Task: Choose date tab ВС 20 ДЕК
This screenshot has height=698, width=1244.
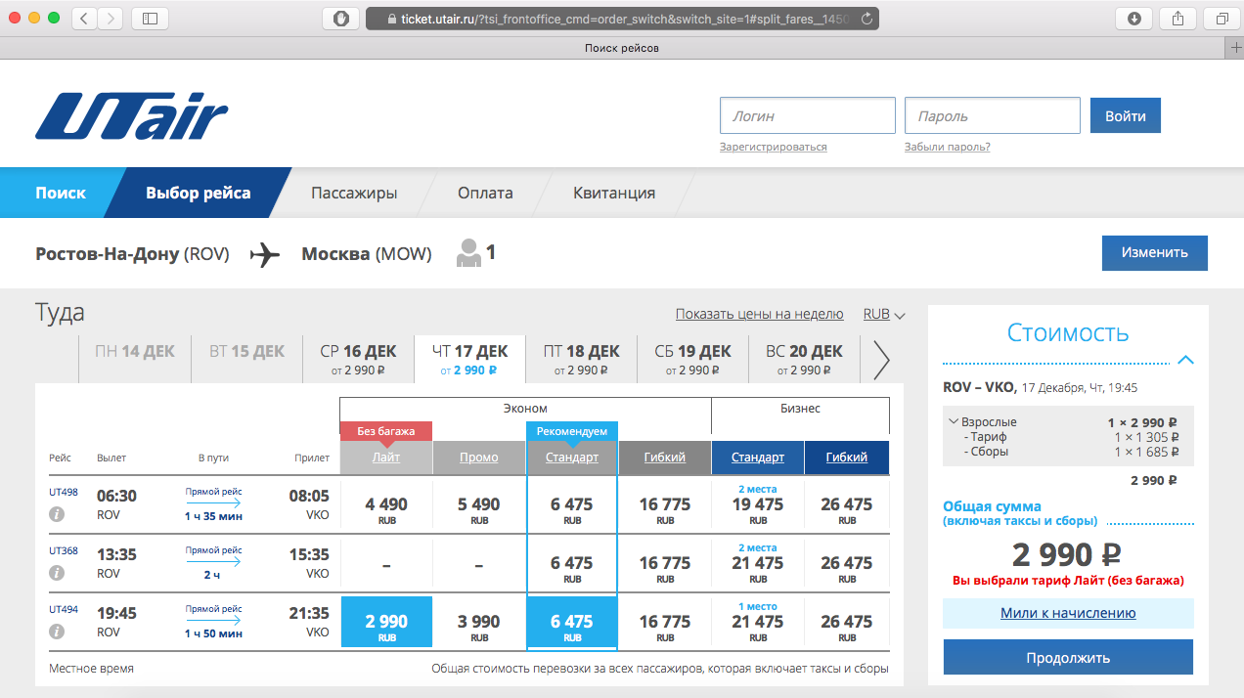Action: click(805, 359)
